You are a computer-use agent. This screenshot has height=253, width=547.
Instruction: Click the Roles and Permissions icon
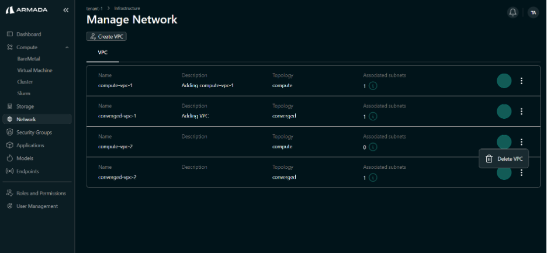click(10, 193)
